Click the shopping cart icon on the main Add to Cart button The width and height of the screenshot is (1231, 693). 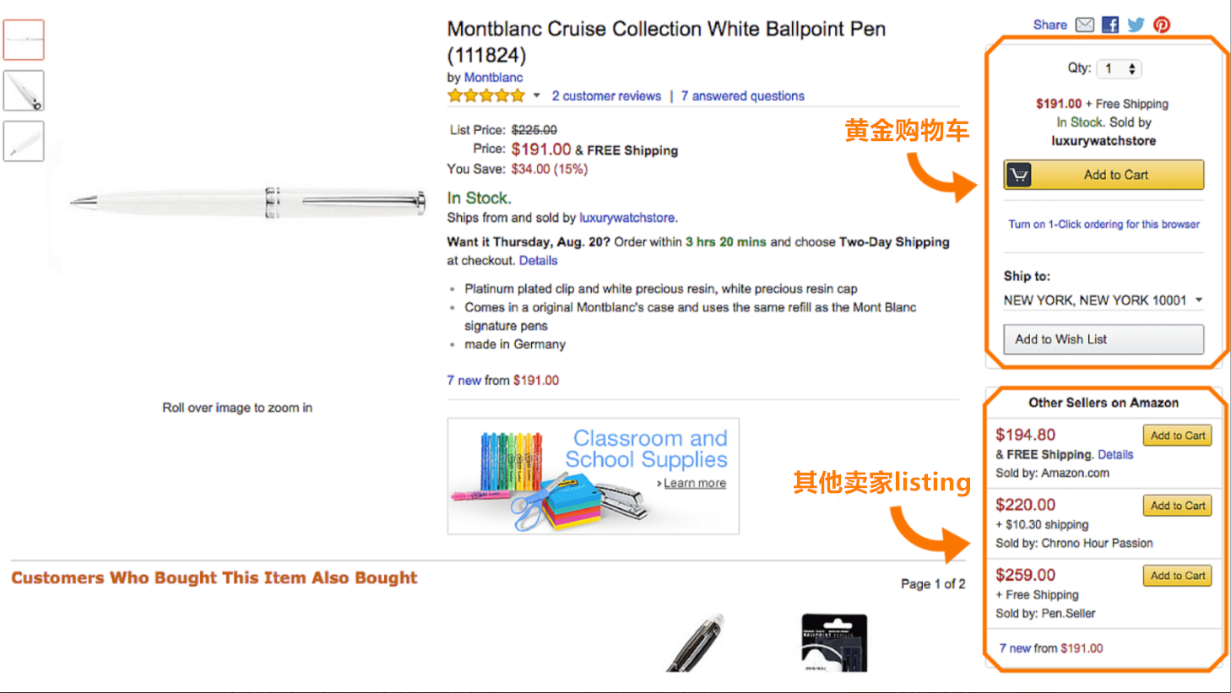coord(1019,175)
